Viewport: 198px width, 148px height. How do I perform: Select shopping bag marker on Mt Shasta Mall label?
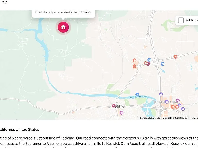coord(167,102)
